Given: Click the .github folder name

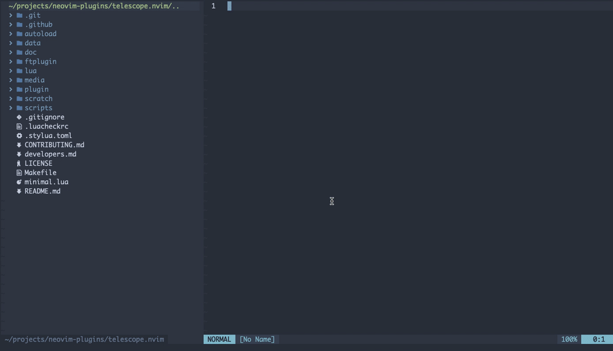Looking at the screenshot, I should pyautogui.click(x=38, y=25).
